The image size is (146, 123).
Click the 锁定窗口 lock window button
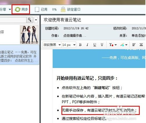[74, 9]
